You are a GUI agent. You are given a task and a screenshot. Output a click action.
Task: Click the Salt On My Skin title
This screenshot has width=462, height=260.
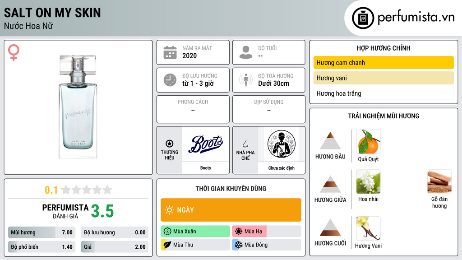pyautogui.click(x=52, y=13)
